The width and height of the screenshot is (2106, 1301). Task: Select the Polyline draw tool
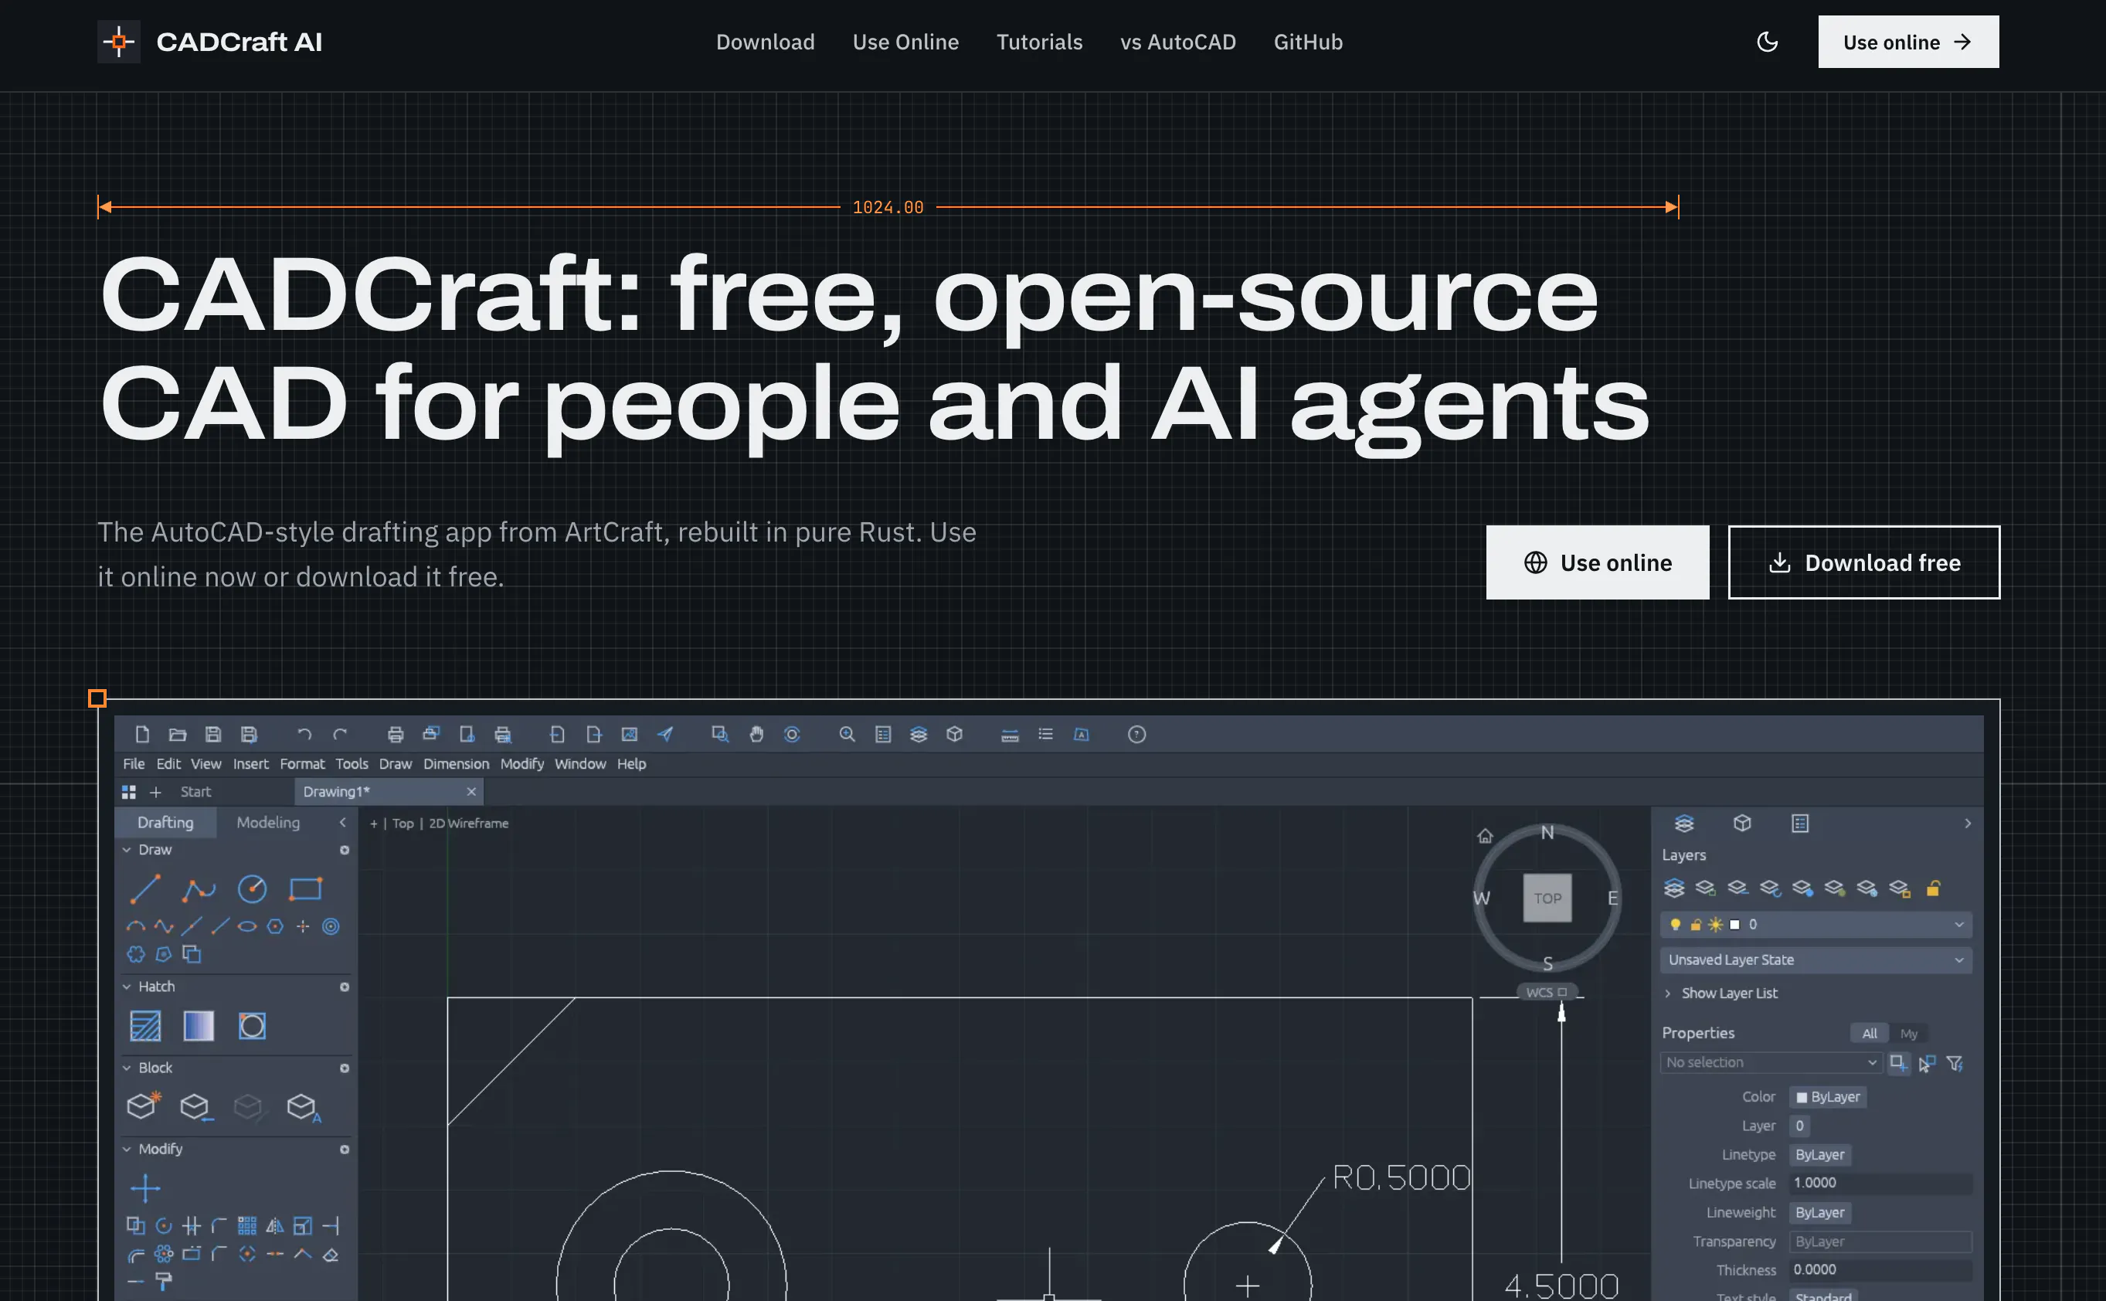pyautogui.click(x=199, y=889)
